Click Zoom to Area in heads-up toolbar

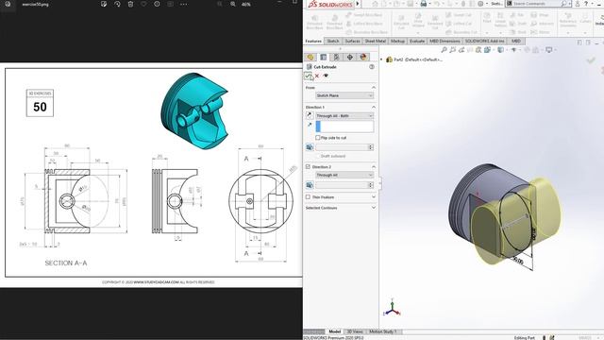pyautogui.click(x=453, y=50)
